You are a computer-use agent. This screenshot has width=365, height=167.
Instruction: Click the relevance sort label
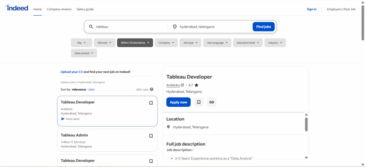coord(79,89)
